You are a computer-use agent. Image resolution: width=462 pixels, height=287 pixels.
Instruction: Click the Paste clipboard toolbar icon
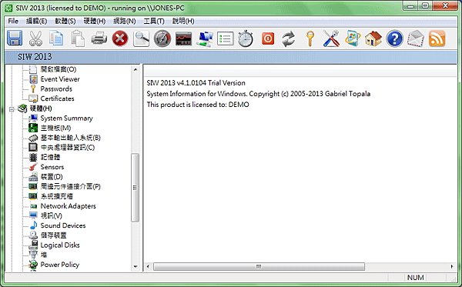(x=78, y=38)
